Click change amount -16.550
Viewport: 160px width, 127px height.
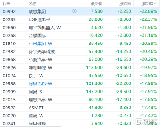123,59
